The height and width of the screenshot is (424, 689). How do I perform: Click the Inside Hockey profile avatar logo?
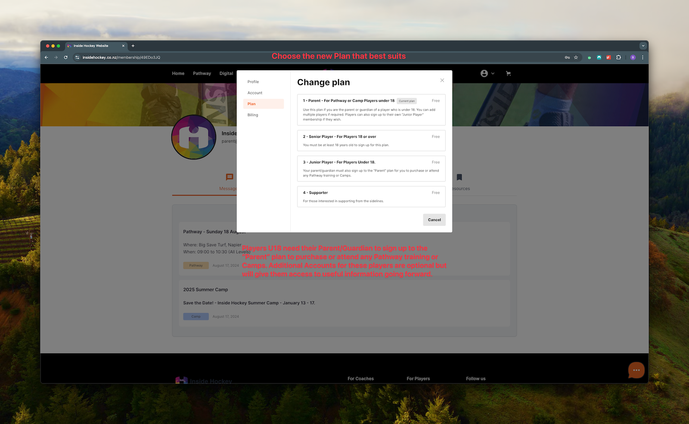click(x=194, y=137)
